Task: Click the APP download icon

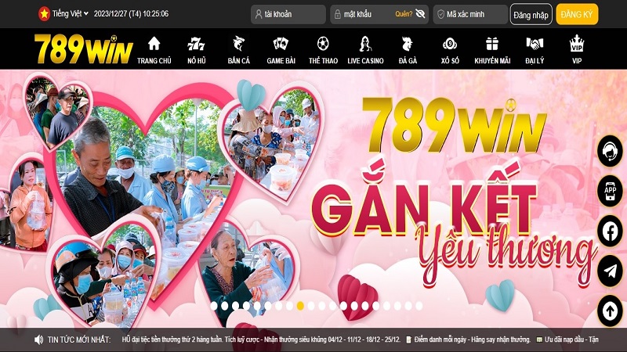Action: (610, 191)
